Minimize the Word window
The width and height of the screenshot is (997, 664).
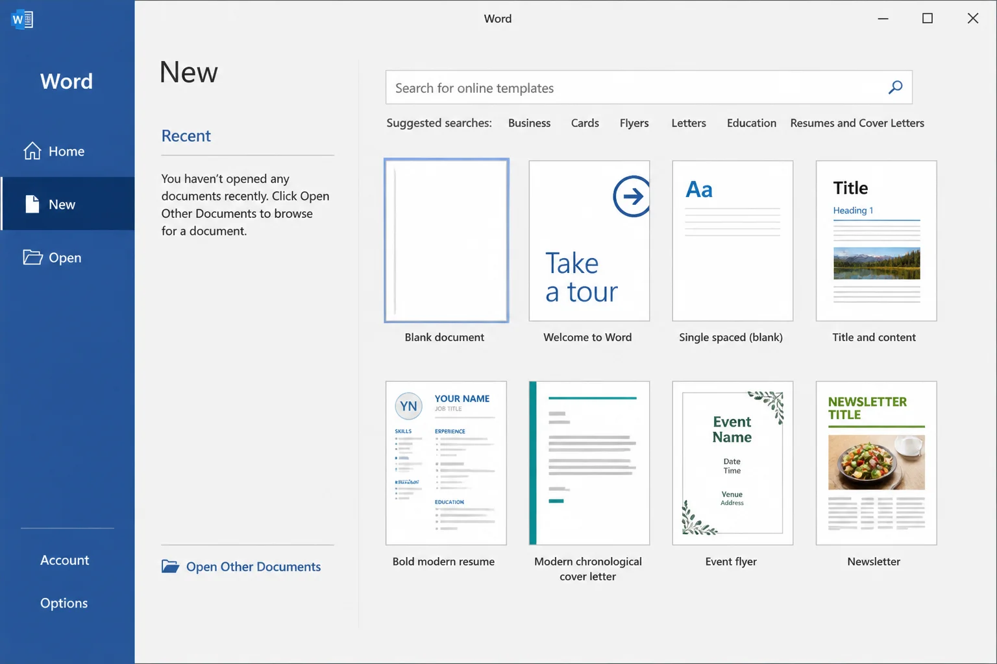tap(883, 18)
